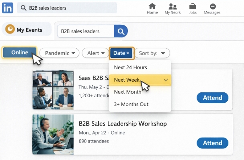Click Attend for the Saas B2B event

(212, 98)
